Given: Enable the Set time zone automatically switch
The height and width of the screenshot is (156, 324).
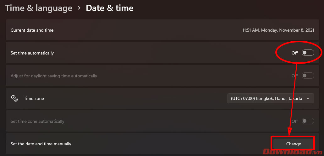Looking at the screenshot, I should click(x=308, y=121).
